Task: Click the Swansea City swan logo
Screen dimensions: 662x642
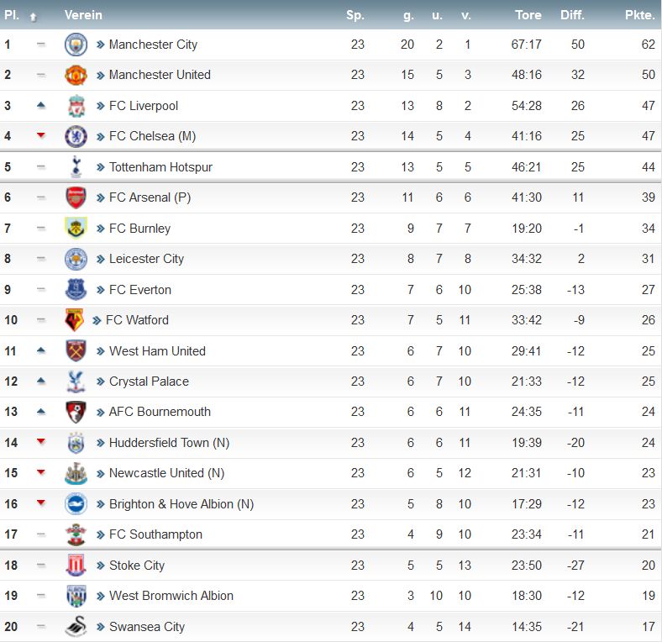Action: (x=76, y=626)
